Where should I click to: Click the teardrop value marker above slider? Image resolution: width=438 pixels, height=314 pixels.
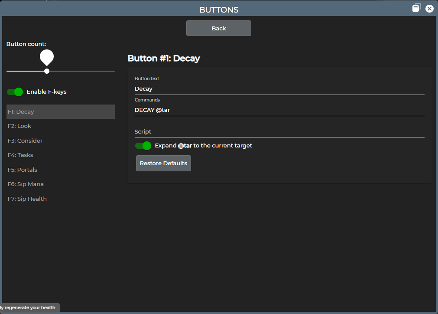coord(47,57)
